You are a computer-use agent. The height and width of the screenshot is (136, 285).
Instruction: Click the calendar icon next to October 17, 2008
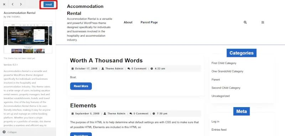pos(73,69)
